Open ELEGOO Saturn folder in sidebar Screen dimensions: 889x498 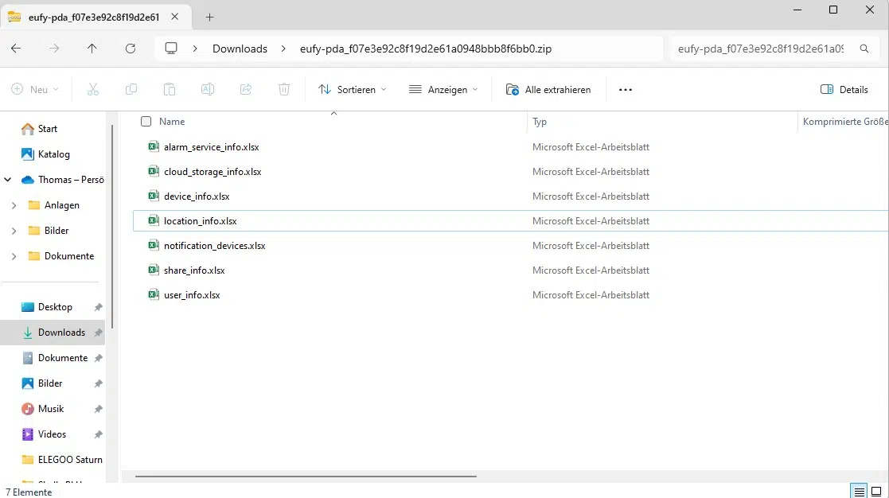(x=70, y=460)
